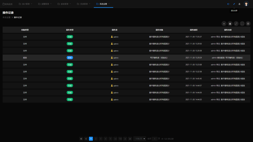Sort by 对象类型 column header
This screenshot has width=253, height=142.
coord(25,30)
